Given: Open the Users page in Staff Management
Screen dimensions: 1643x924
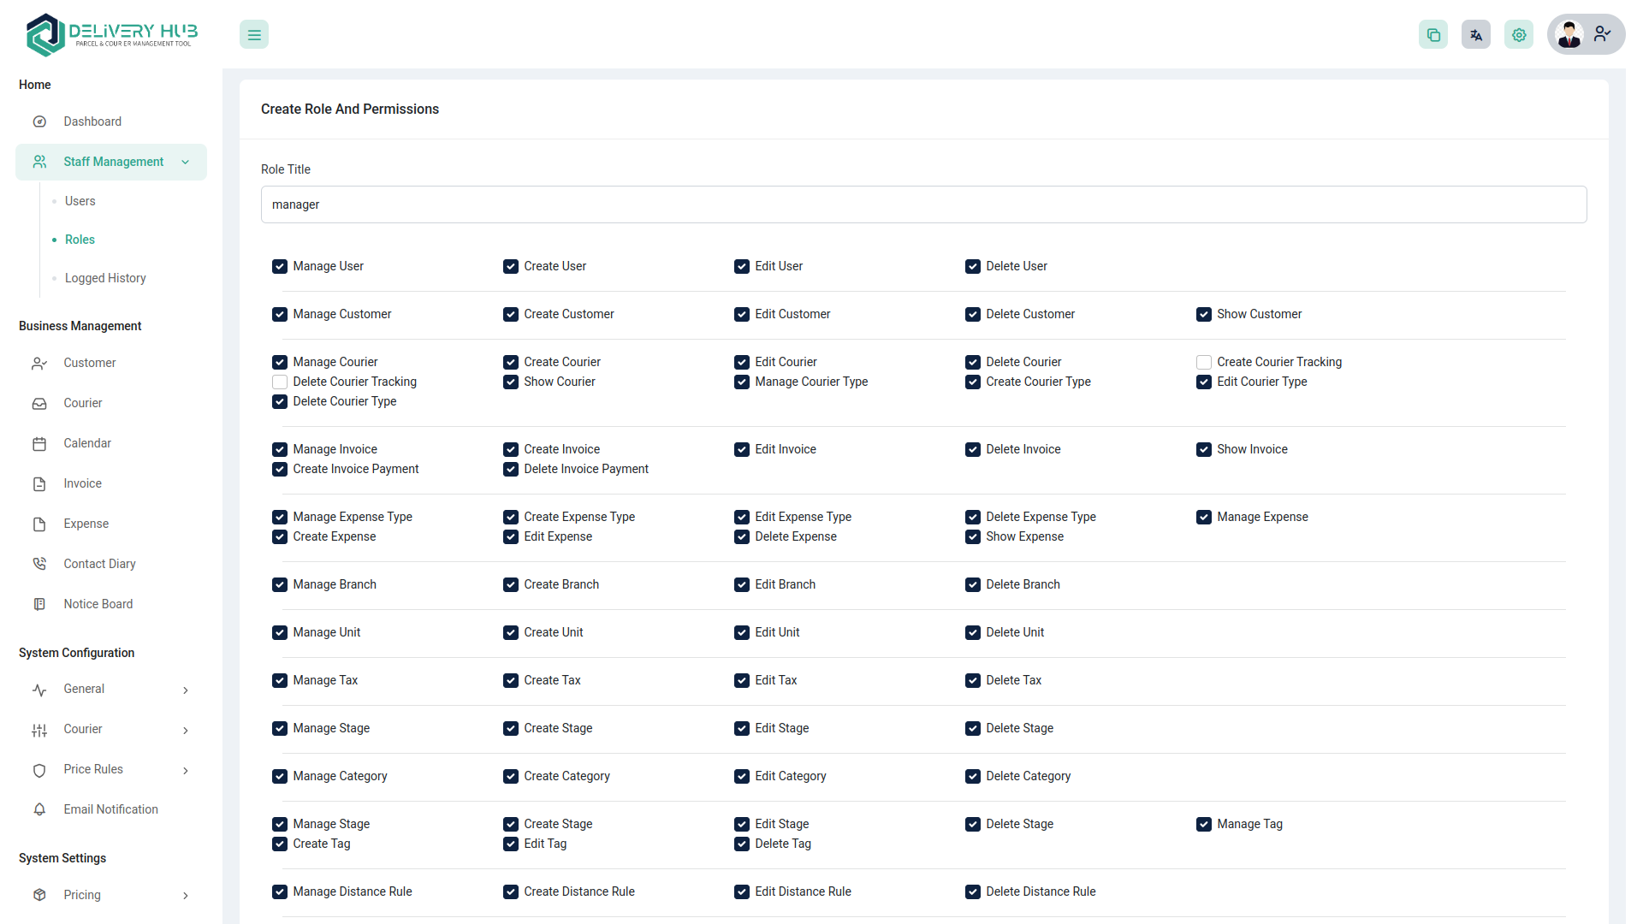Looking at the screenshot, I should 80,201.
